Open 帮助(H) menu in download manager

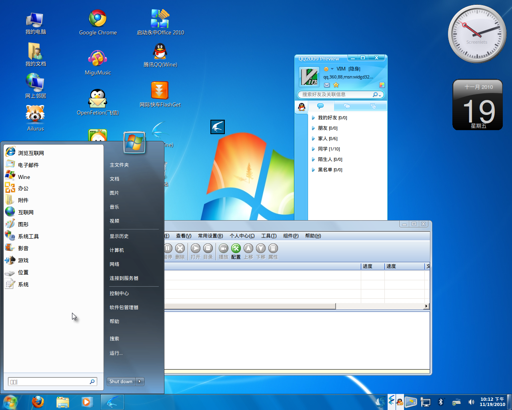pyautogui.click(x=313, y=236)
